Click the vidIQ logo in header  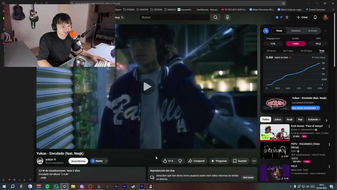(277, 17)
